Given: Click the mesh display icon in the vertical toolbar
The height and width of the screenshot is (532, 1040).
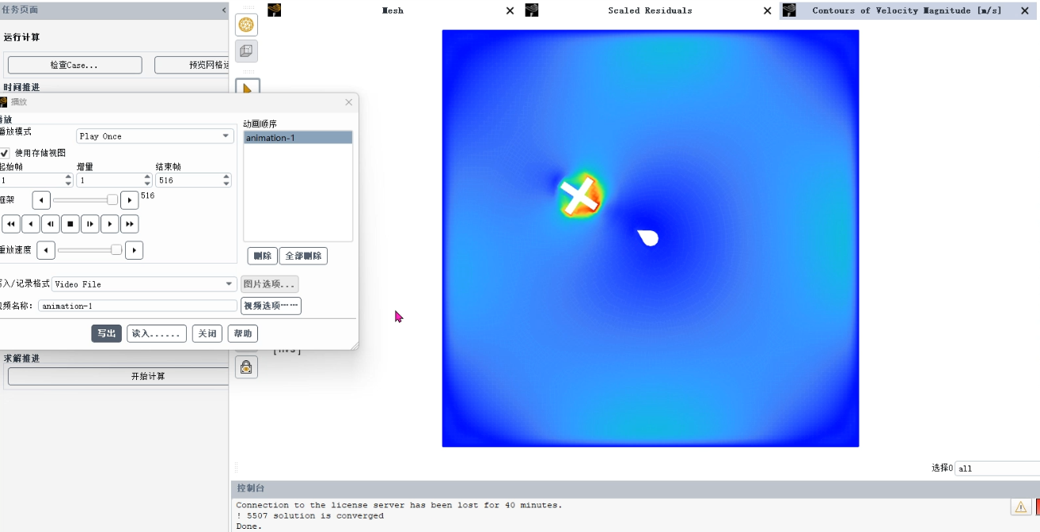Looking at the screenshot, I should (x=246, y=25).
